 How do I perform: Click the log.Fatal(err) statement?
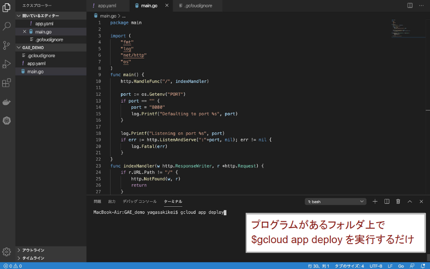pyautogui.click(x=149, y=146)
